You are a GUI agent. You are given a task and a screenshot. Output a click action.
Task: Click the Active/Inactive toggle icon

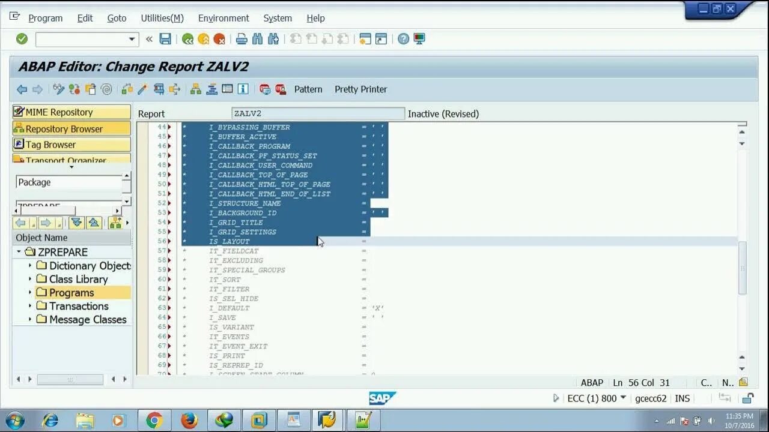(x=74, y=89)
